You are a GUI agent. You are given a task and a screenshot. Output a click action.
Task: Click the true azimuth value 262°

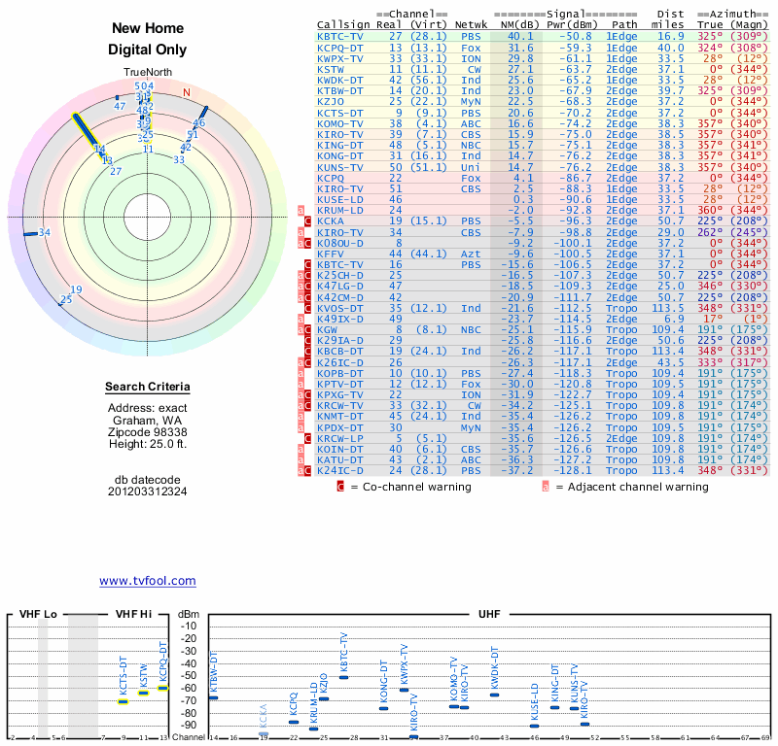pyautogui.click(x=710, y=232)
